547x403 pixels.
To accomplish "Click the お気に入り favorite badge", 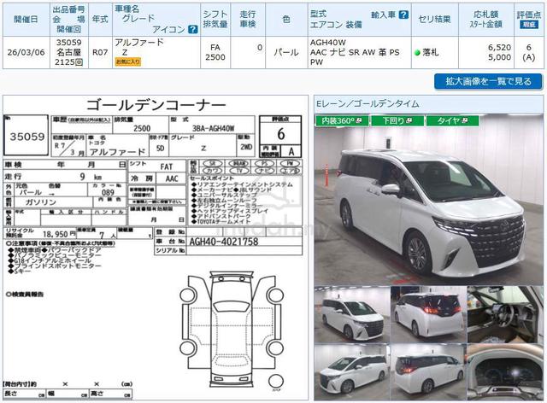I will point(128,62).
